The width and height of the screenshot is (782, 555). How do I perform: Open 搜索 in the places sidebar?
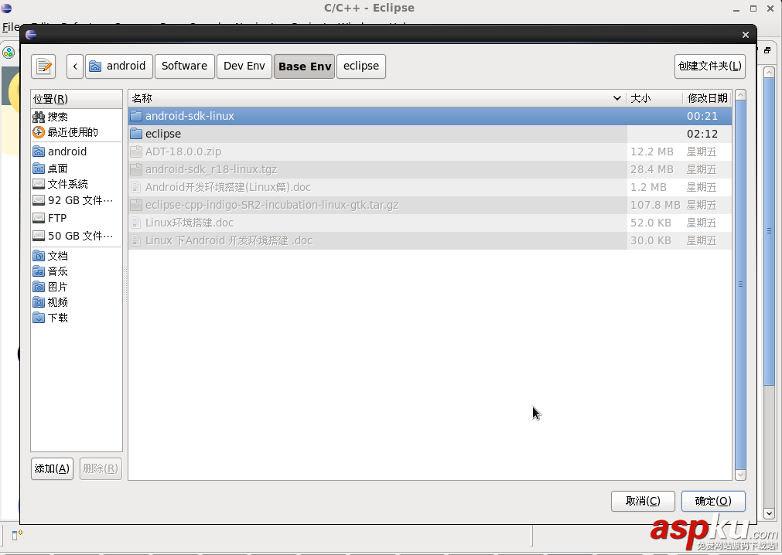[77, 117]
